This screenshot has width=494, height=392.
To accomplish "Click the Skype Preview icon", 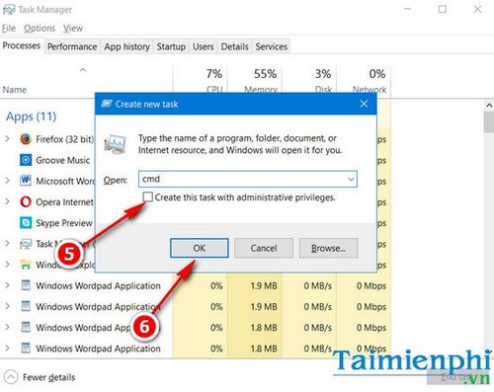I will 26,223.
